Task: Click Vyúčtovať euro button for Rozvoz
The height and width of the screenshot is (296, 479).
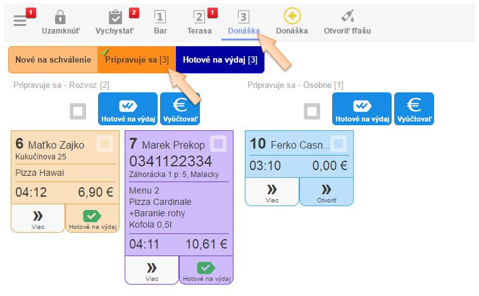Action: click(x=180, y=108)
